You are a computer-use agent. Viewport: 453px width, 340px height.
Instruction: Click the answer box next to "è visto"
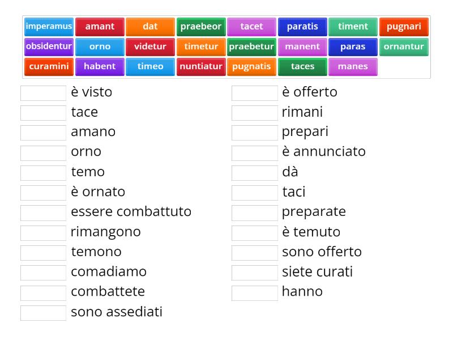(x=43, y=92)
